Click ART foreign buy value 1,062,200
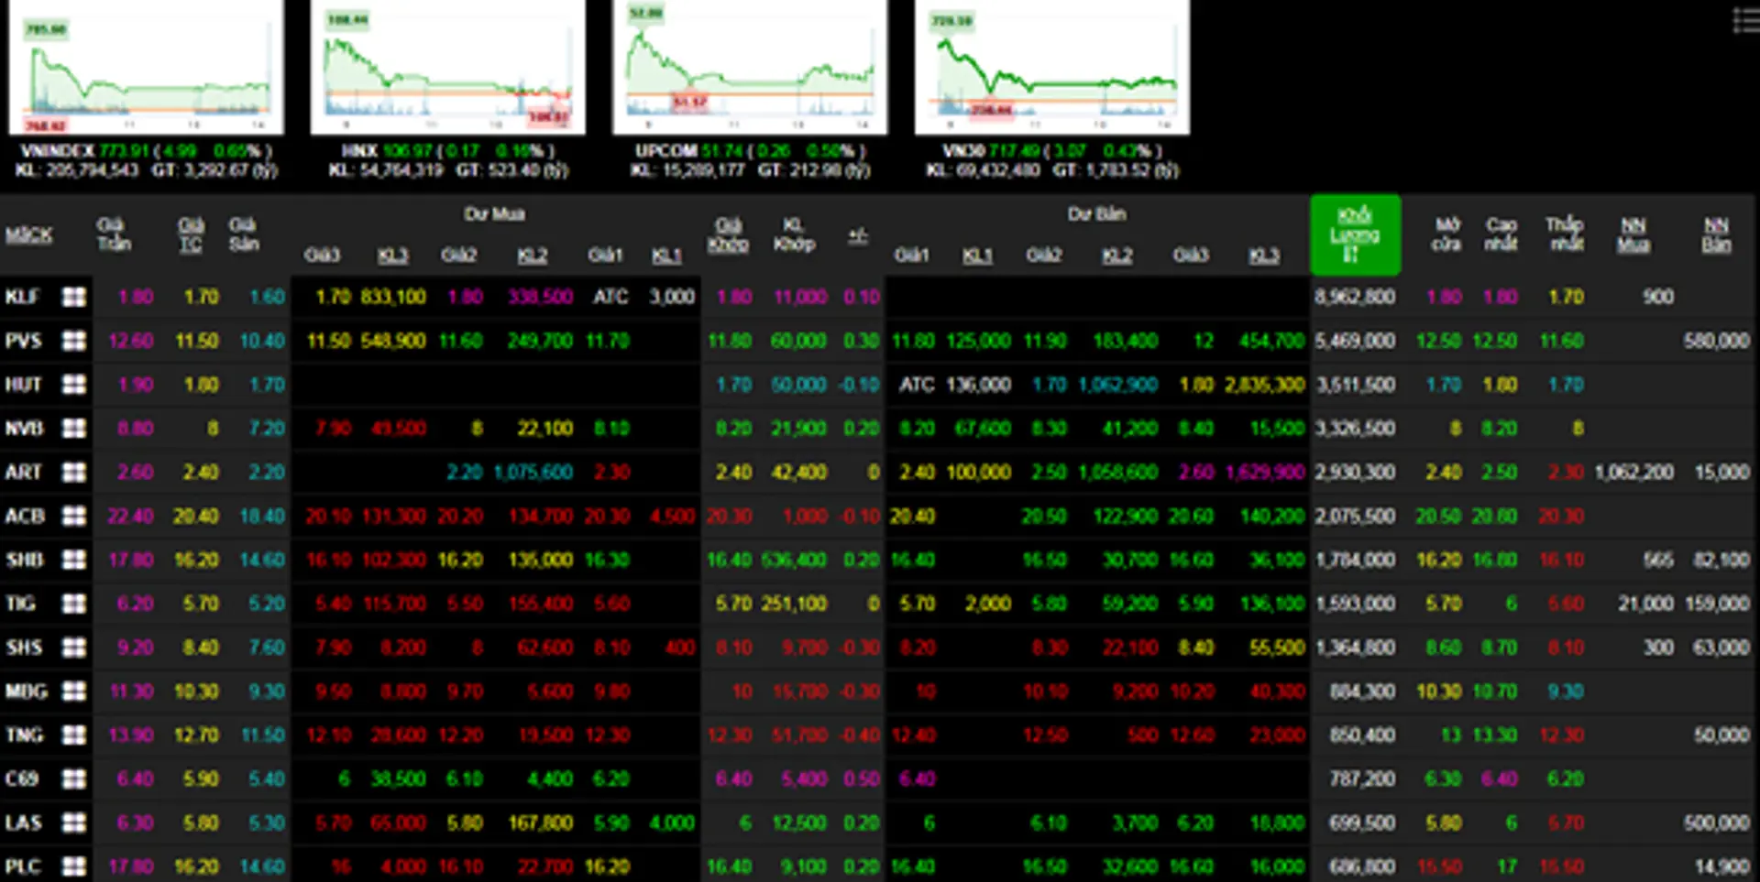This screenshot has width=1760, height=882. [x=1634, y=472]
